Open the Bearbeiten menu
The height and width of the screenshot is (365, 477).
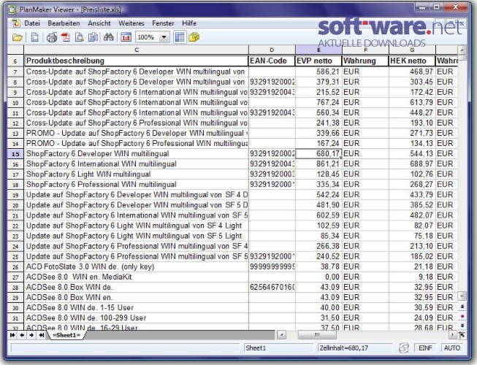(64, 23)
